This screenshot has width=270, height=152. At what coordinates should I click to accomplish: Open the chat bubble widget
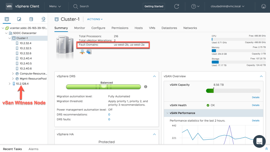coord(259,141)
